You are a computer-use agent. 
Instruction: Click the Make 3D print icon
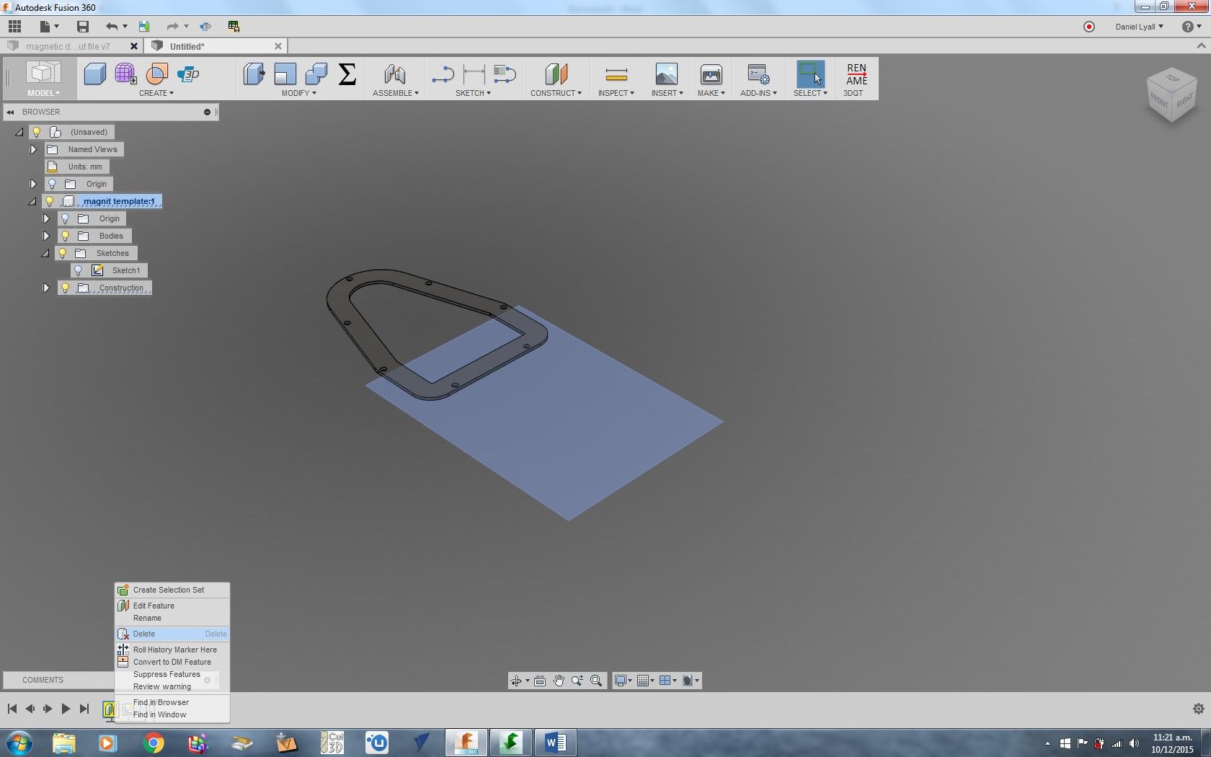(x=711, y=74)
